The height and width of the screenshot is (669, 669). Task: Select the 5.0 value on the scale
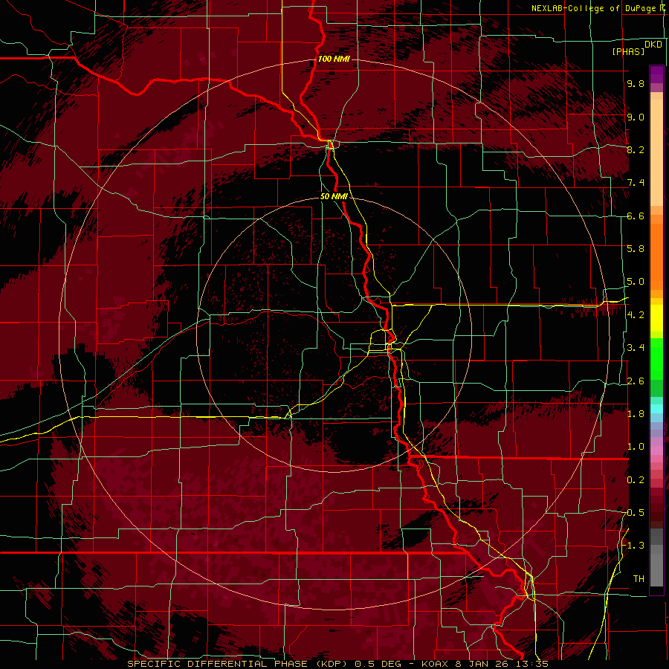click(x=636, y=282)
